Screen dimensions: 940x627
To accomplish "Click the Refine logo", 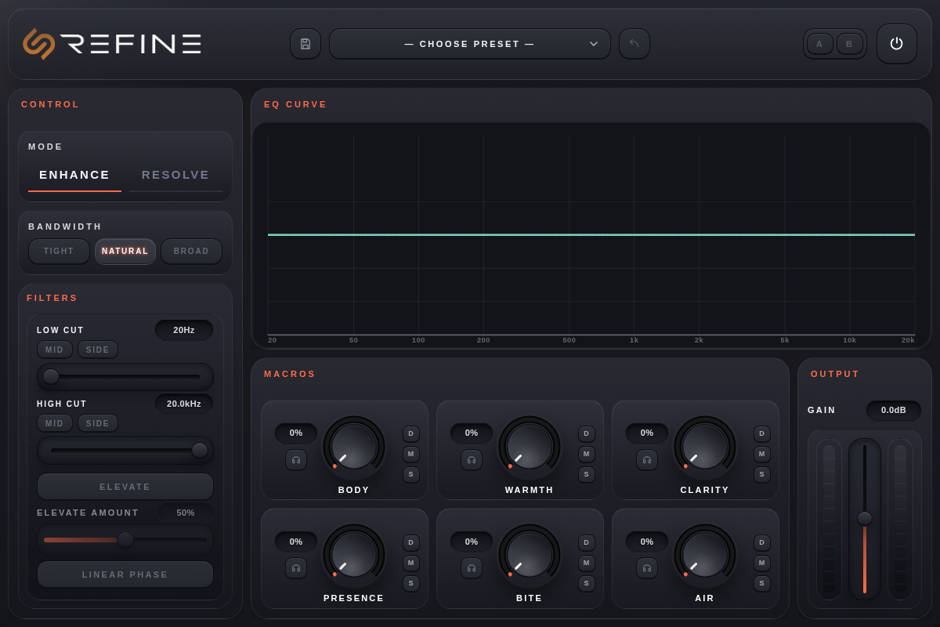I will [x=112, y=44].
